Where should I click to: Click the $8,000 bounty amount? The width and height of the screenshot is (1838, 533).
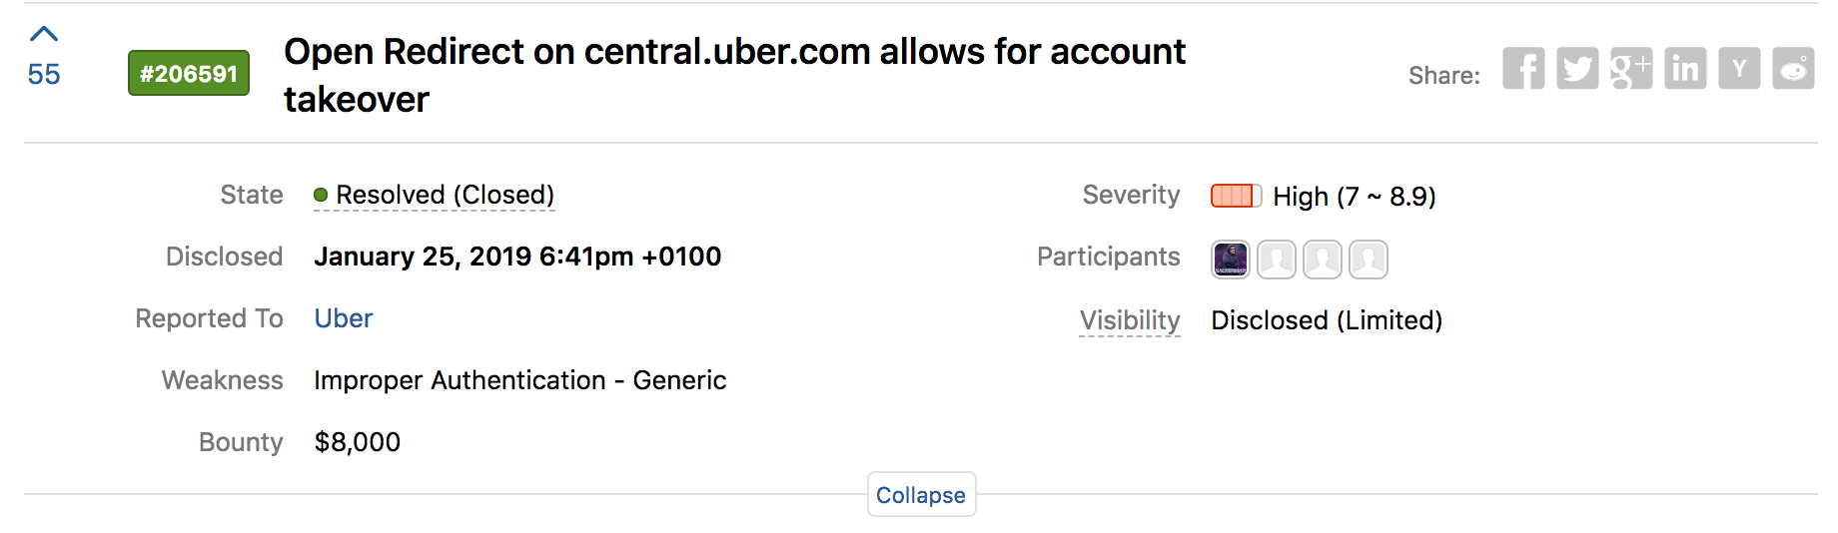[x=357, y=442]
